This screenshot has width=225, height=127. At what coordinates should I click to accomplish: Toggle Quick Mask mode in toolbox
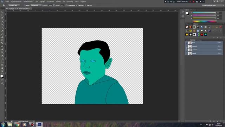point(2,80)
